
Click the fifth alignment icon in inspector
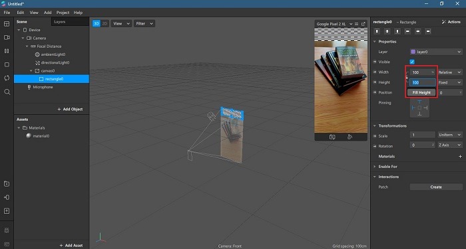[418, 31]
